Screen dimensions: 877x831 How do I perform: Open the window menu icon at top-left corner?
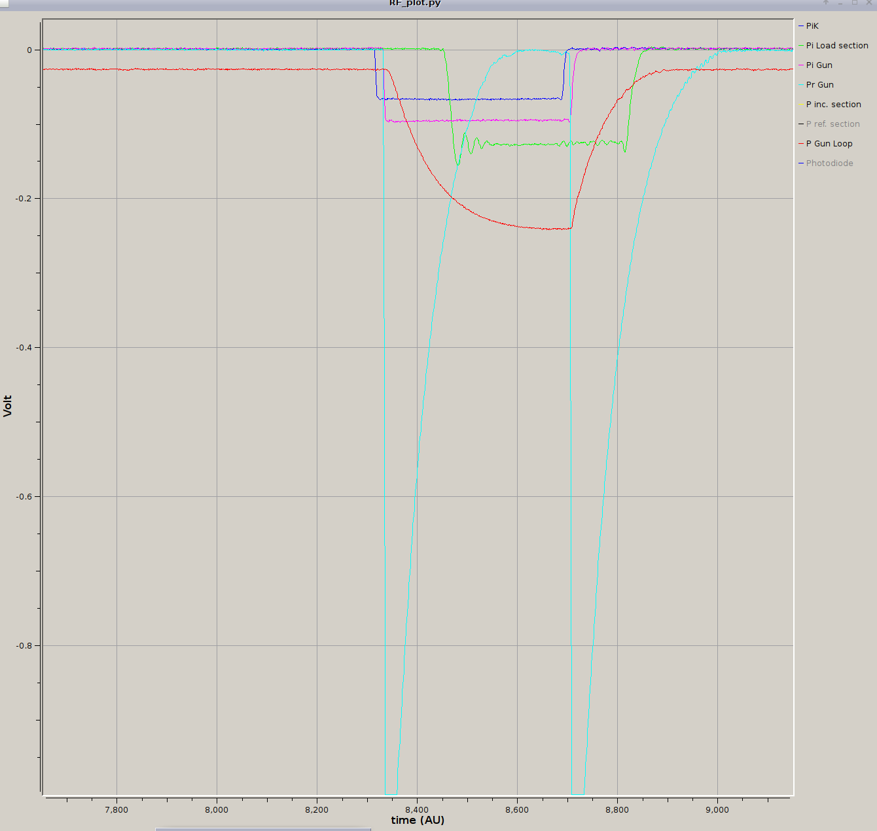(4, 3)
